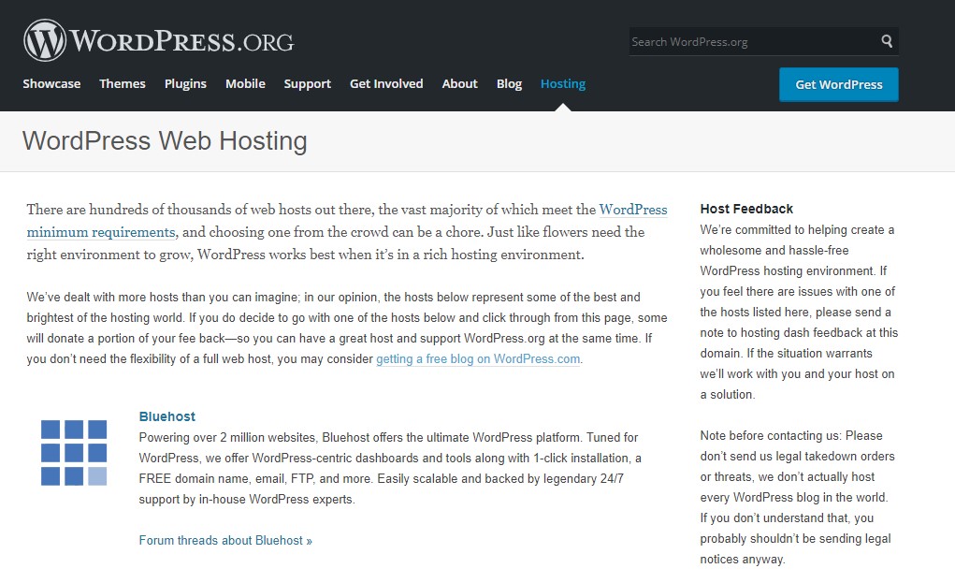The height and width of the screenshot is (583, 955).
Task: Click the Get WordPress button
Action: [x=839, y=84]
